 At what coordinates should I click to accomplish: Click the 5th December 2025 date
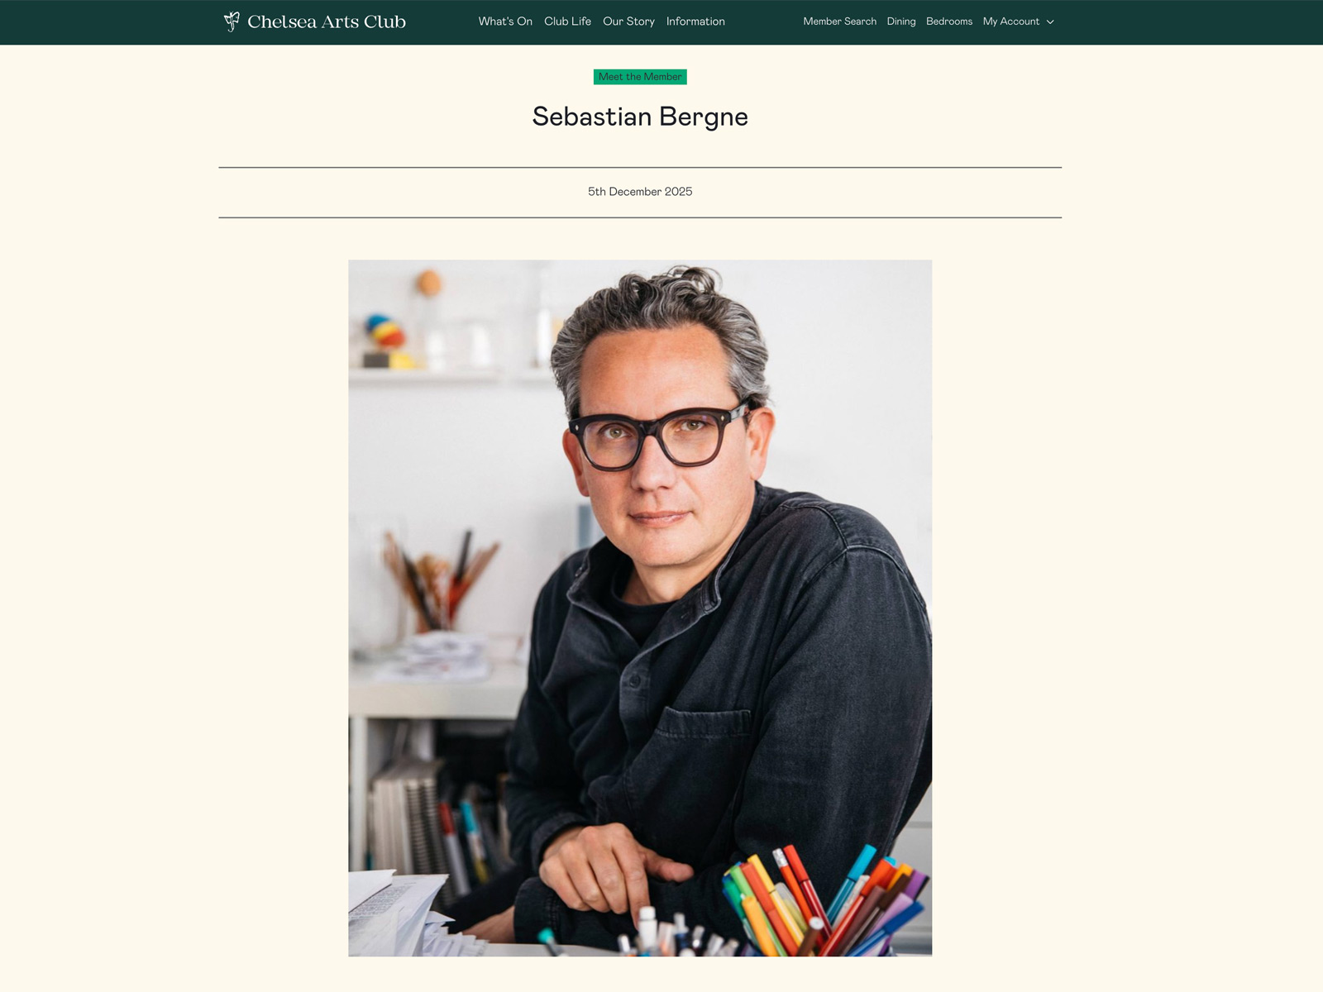pyautogui.click(x=640, y=192)
